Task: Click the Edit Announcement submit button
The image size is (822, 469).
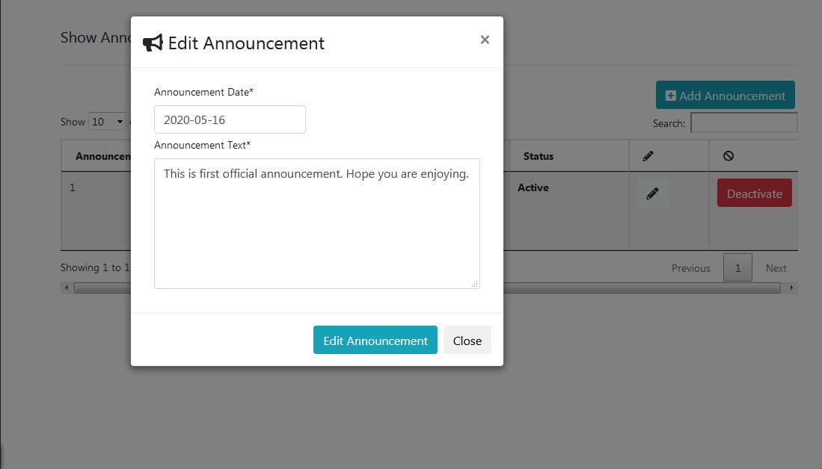Action: 375,340
